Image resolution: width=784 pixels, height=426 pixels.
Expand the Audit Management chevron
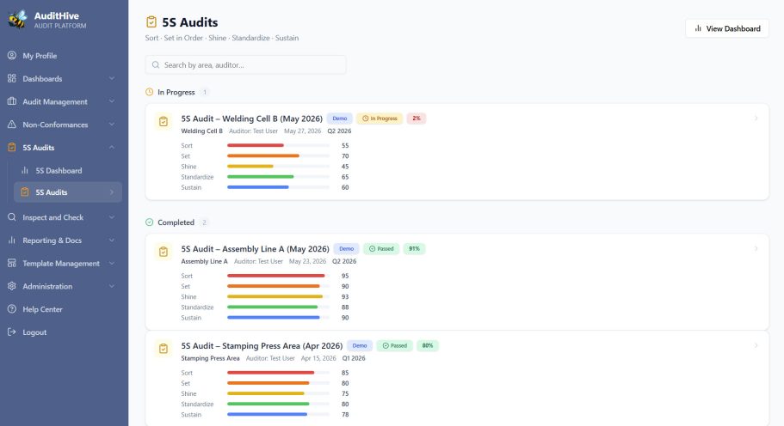point(112,101)
